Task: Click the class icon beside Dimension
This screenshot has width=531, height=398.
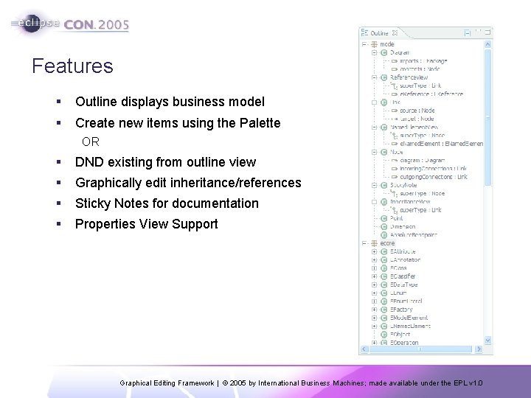Action: tap(383, 227)
